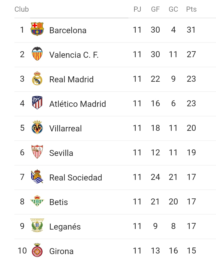
Task: Select the Leganés club crest
Action: coord(37,225)
